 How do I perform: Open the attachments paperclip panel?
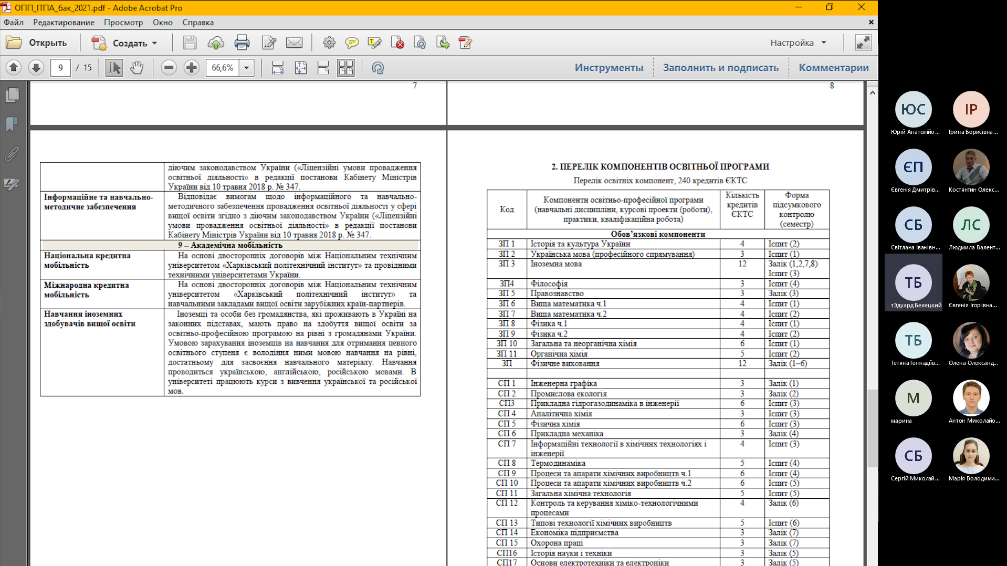click(x=12, y=154)
